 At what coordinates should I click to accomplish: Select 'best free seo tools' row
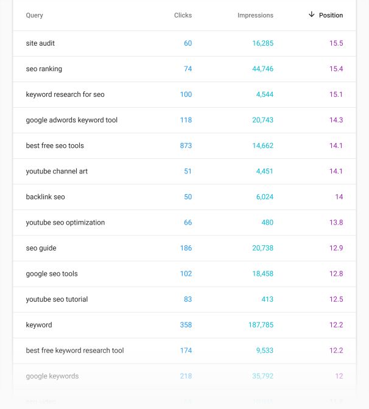pos(55,145)
